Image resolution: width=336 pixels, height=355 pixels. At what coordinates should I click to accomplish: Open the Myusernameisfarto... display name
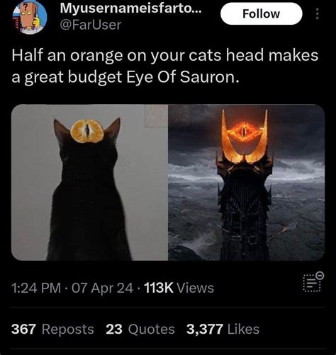click(131, 8)
